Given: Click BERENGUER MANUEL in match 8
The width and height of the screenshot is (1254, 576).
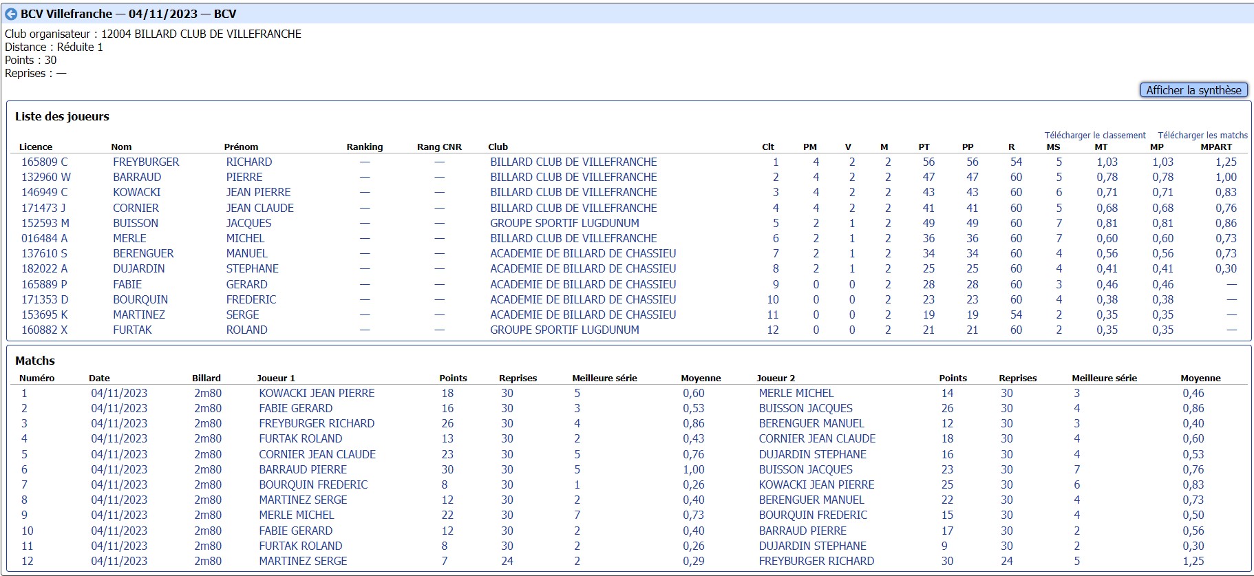Looking at the screenshot, I should click(x=811, y=500).
